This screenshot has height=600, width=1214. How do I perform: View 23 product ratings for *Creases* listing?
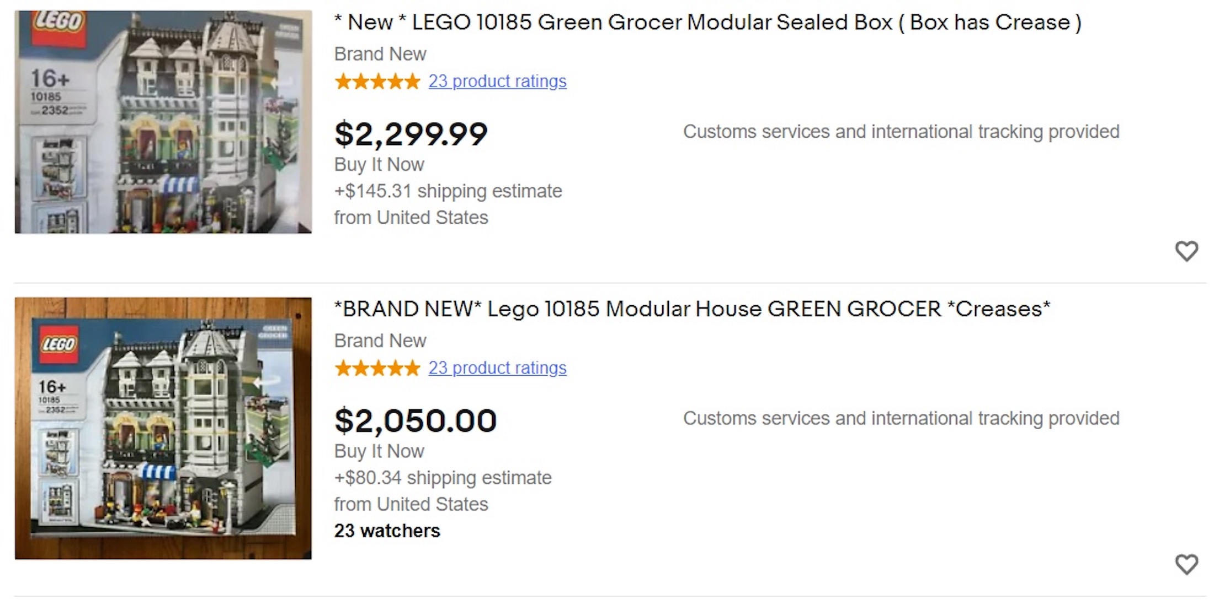pyautogui.click(x=497, y=368)
